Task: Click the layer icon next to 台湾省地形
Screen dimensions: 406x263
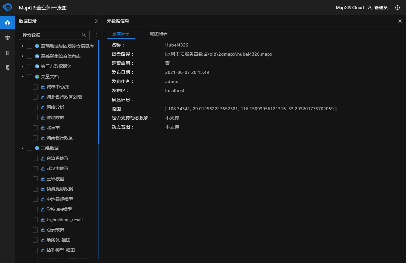Action: pyautogui.click(x=43, y=158)
